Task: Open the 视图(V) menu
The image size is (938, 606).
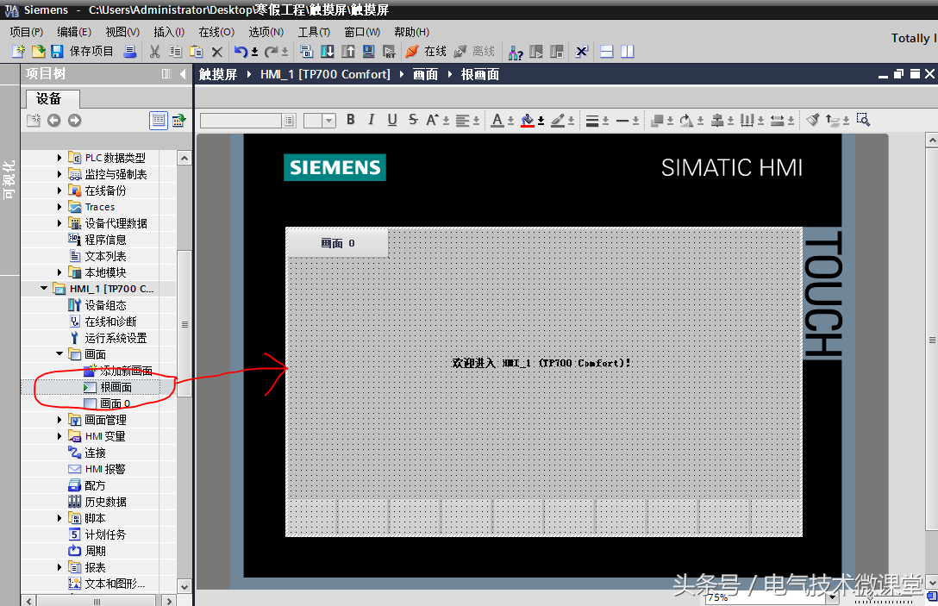Action: [x=122, y=32]
